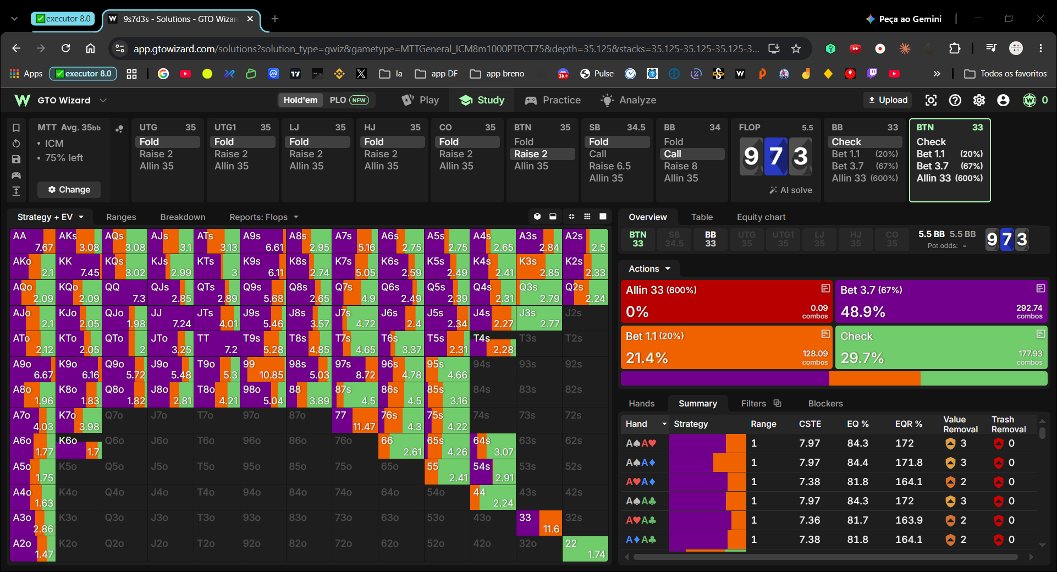Open the help question mark icon

pos(955,100)
